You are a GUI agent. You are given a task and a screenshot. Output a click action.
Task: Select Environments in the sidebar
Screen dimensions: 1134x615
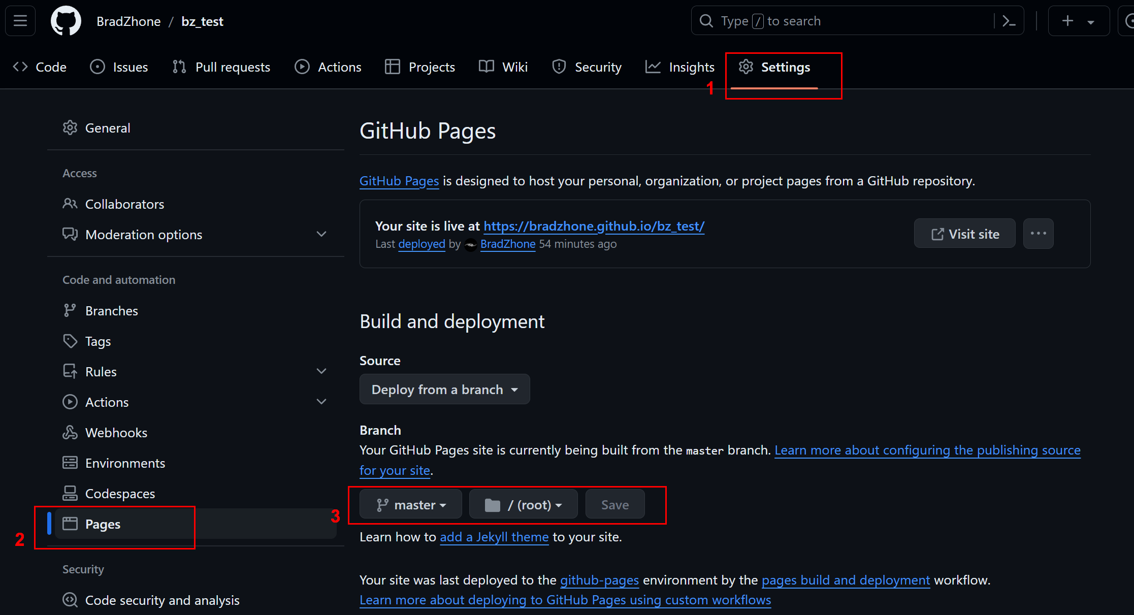[196, 463]
